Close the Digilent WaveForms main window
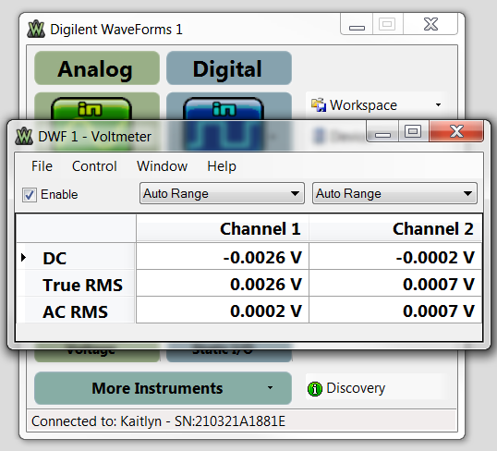Viewport: 497px width, 451px height. tap(430, 24)
